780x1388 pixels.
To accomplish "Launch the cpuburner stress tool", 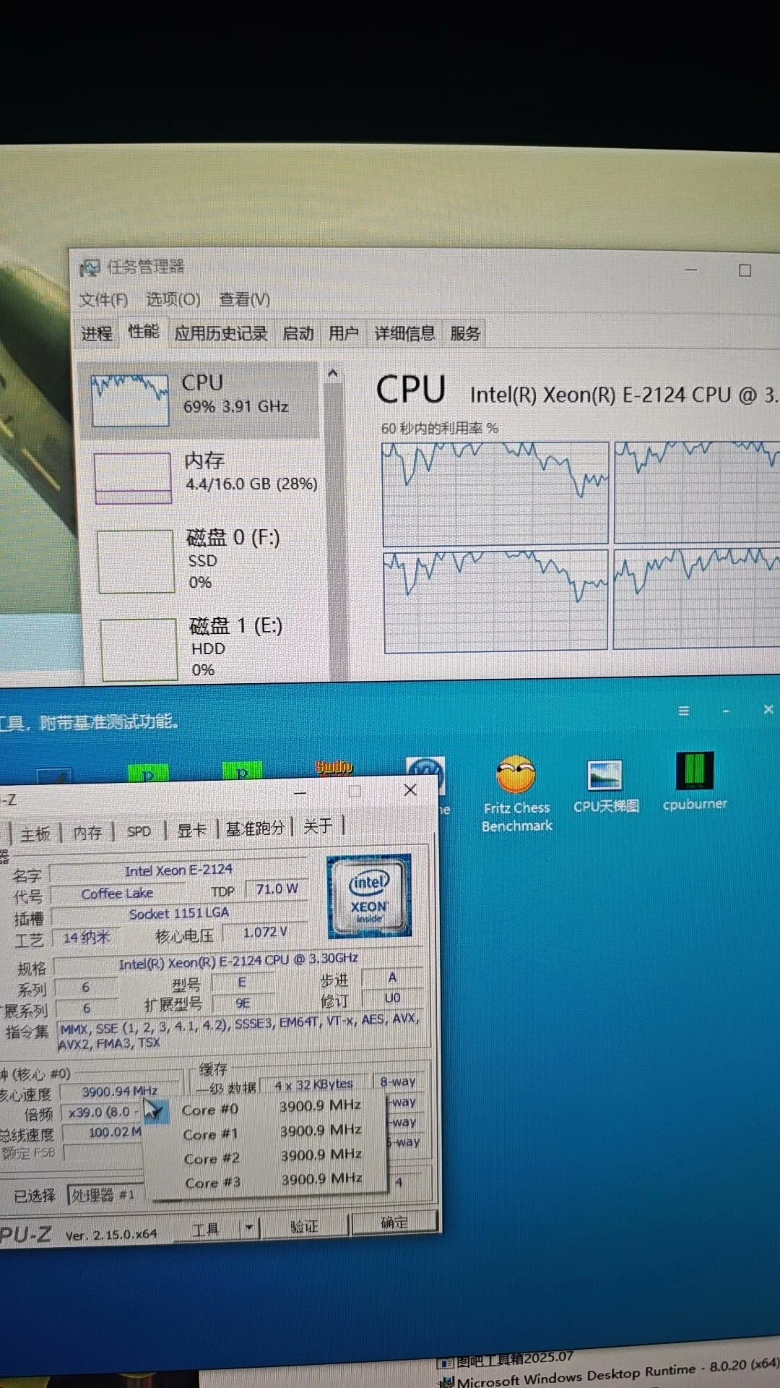I will (x=694, y=772).
